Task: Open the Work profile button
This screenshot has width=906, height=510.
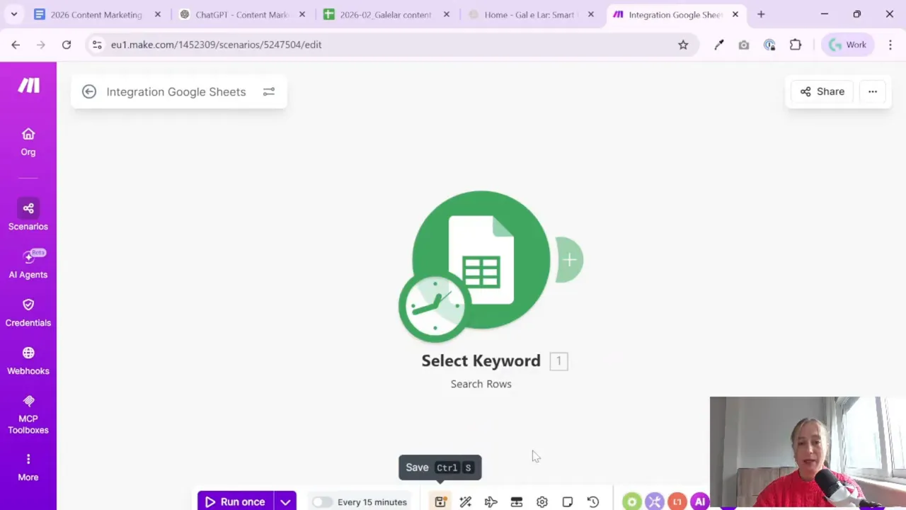Action: pyautogui.click(x=847, y=45)
